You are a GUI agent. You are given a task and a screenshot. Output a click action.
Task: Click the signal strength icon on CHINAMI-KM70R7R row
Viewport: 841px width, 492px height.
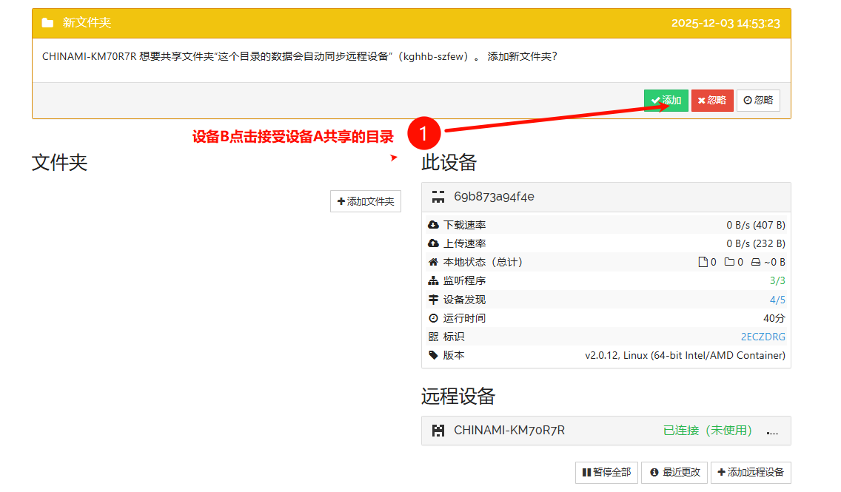click(x=772, y=431)
